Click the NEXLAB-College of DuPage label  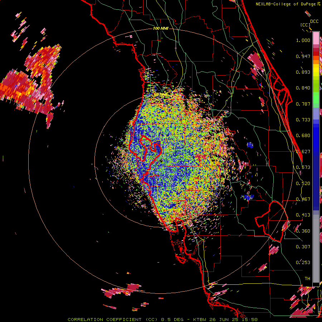[x=286, y=4]
